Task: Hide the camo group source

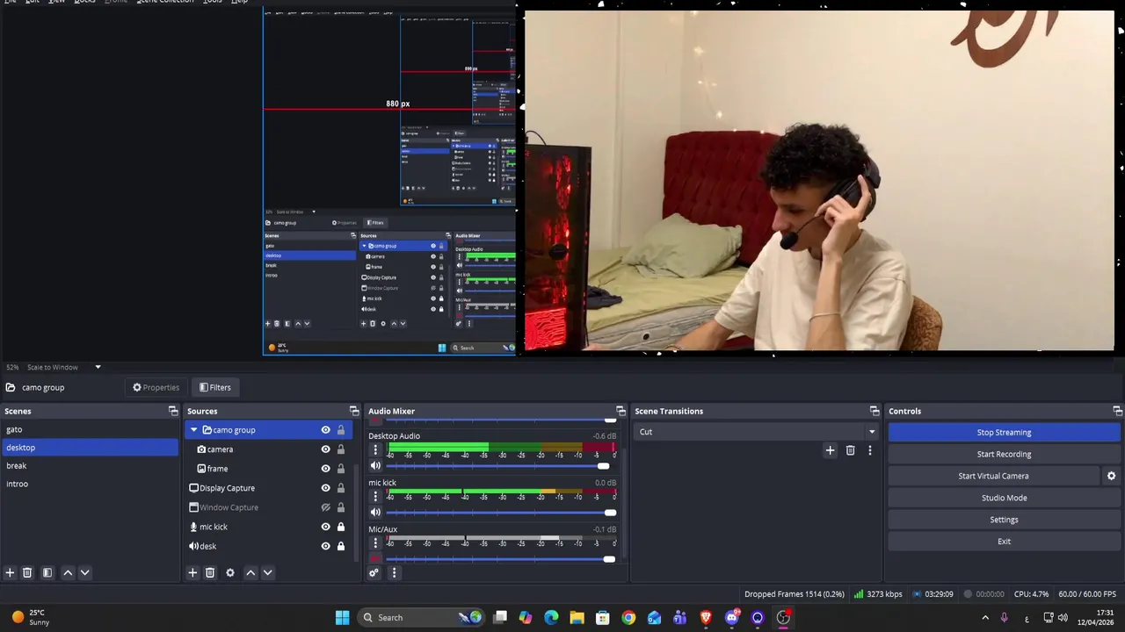Action: tap(325, 430)
